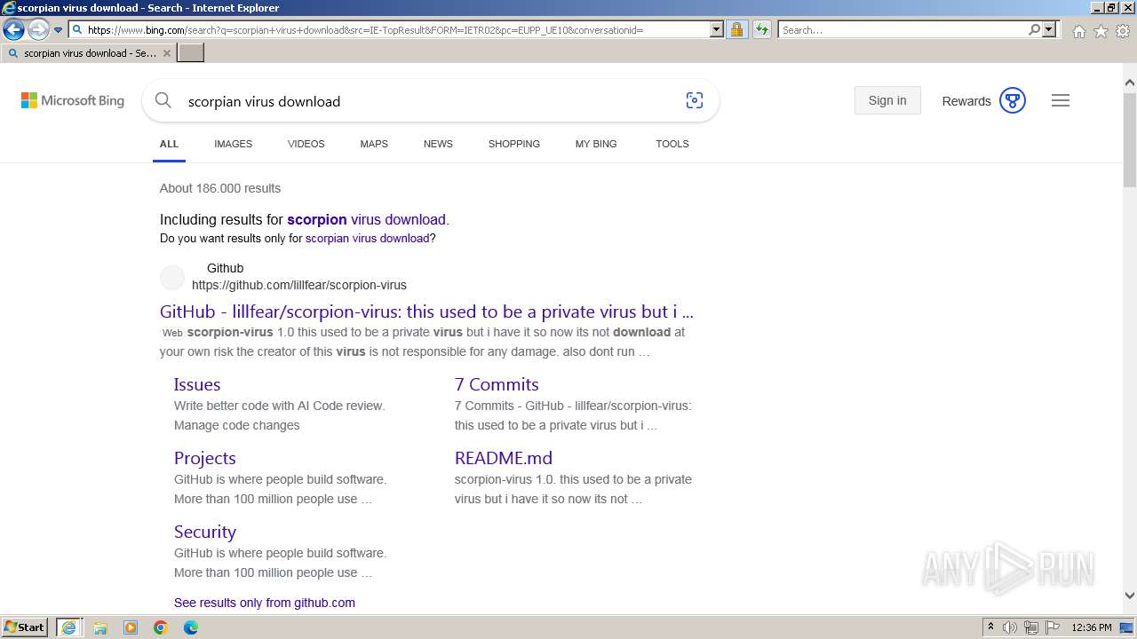Open the Issues sublink
The height and width of the screenshot is (639, 1137).
click(x=197, y=384)
